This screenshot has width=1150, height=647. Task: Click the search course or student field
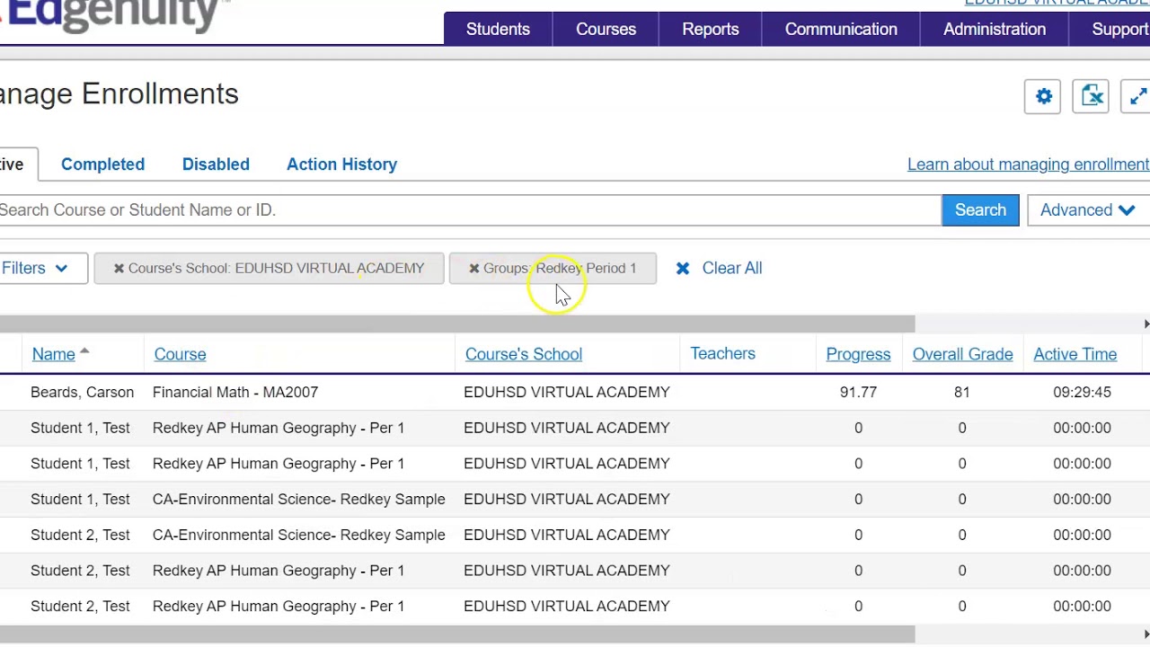469,210
